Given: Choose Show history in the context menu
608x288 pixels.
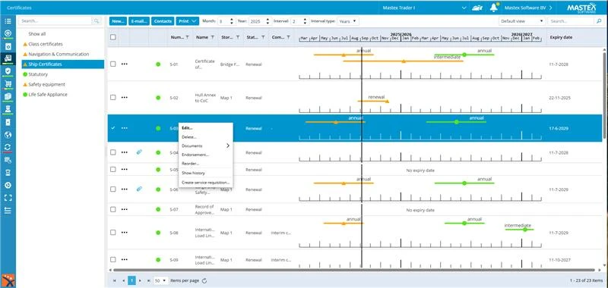Looking at the screenshot, I should [205, 173].
